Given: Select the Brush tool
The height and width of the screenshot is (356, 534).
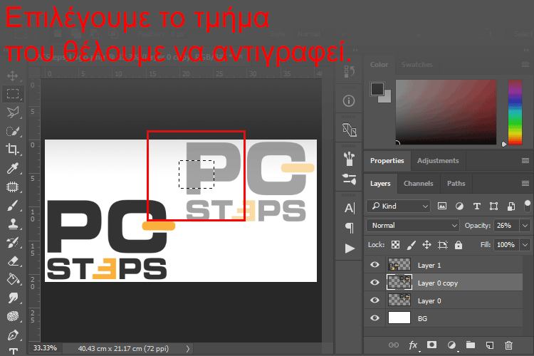Looking at the screenshot, I should pos(13,206).
